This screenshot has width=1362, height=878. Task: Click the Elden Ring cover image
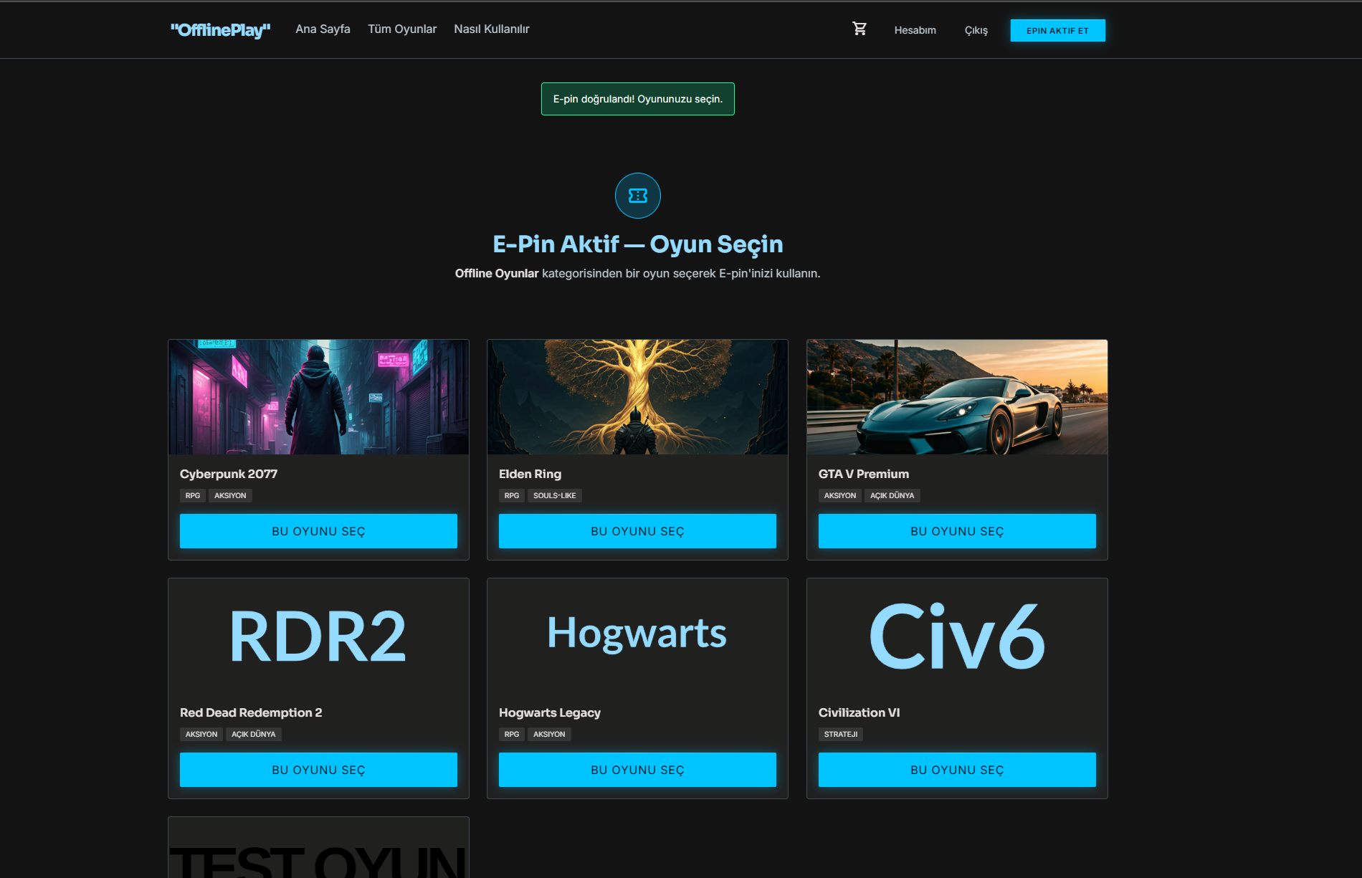click(x=637, y=397)
